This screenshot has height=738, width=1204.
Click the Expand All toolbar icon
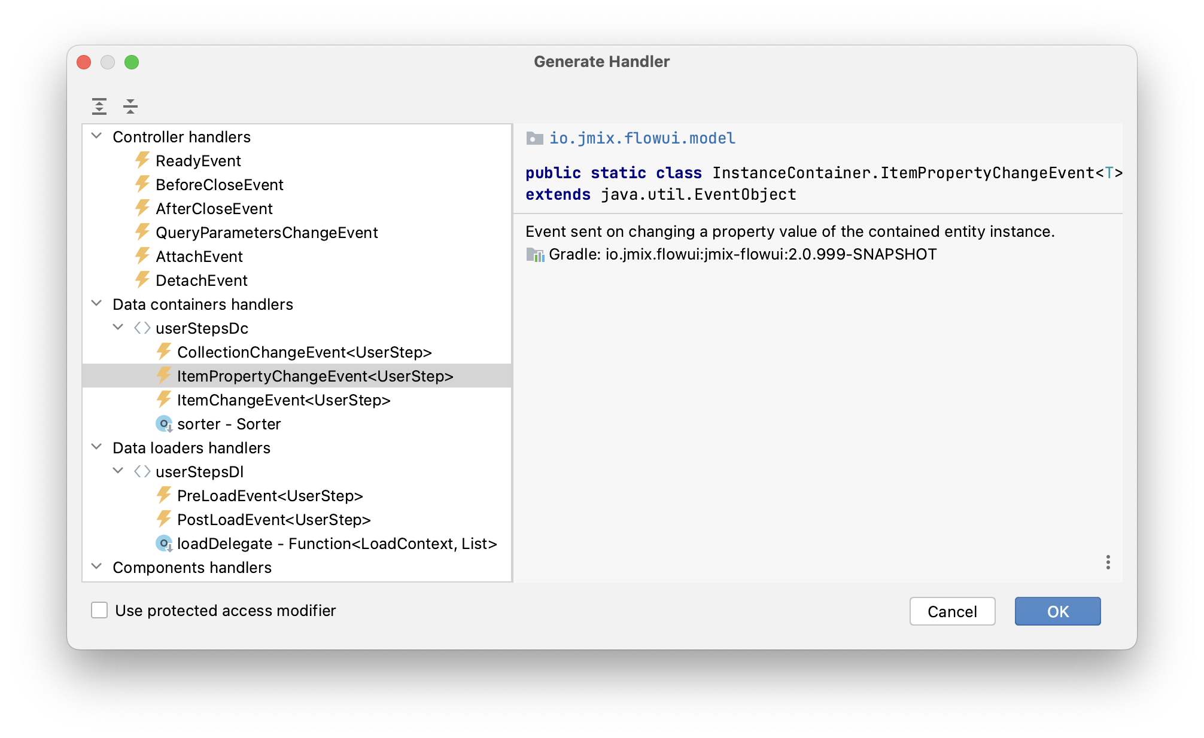pyautogui.click(x=99, y=106)
